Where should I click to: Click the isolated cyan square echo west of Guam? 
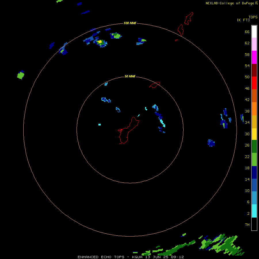100,125
